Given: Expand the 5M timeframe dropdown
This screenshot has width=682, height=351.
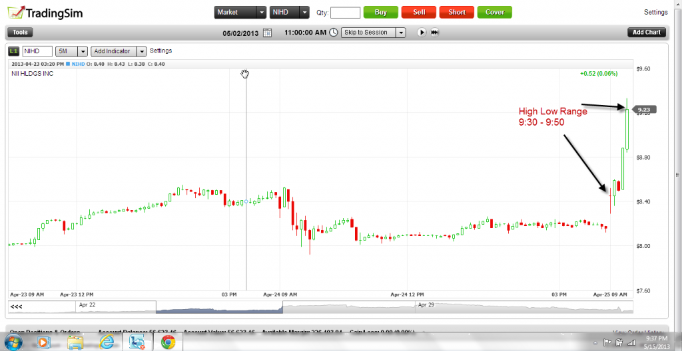Looking at the screenshot, I should [83, 51].
